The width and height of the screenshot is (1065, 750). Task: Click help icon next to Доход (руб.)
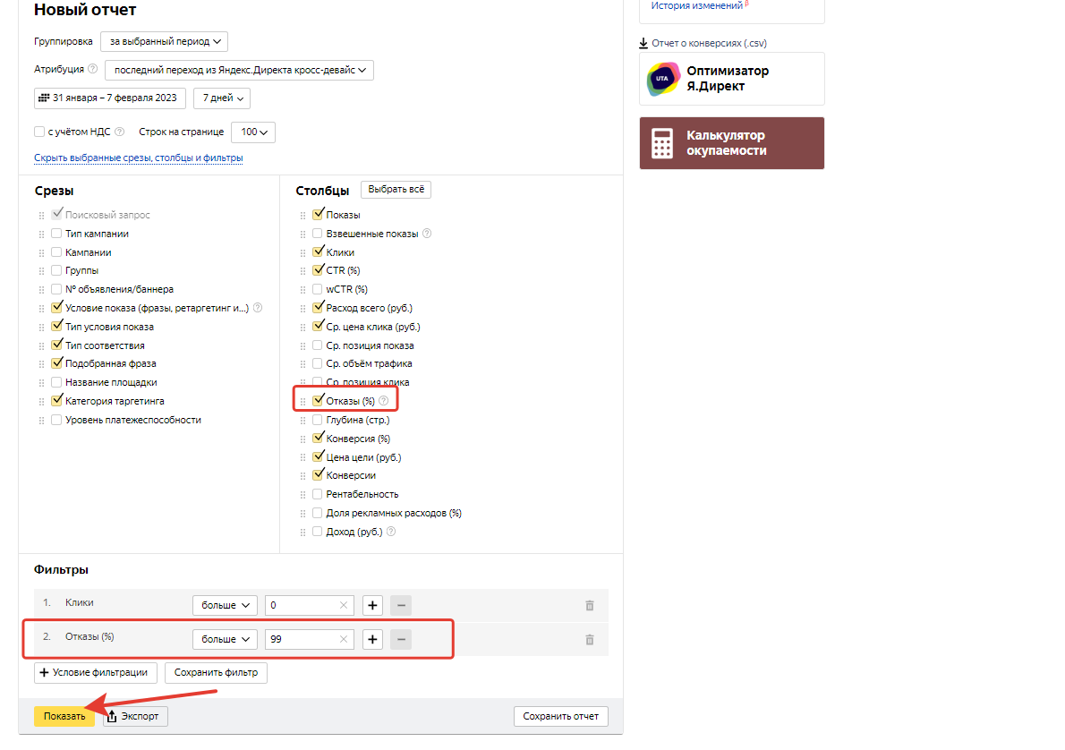[391, 532]
